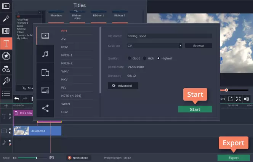Choose the WMV format
Image resolution: width=253 pixels, height=162 pixels.
pyautogui.click(x=65, y=71)
